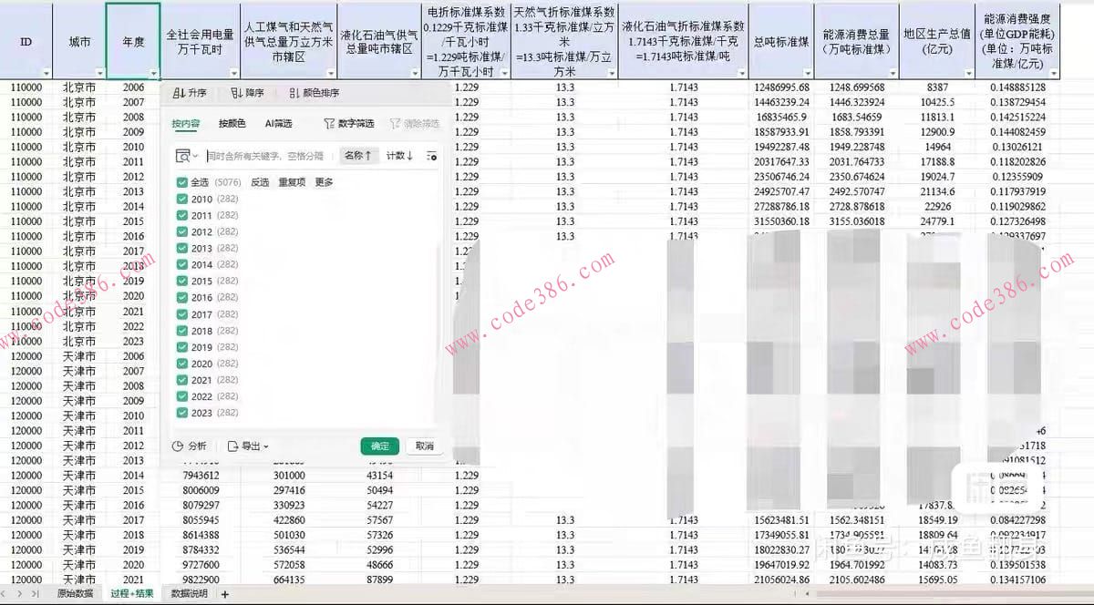
Task: Sort filter list by 名称
Action: tap(358, 156)
